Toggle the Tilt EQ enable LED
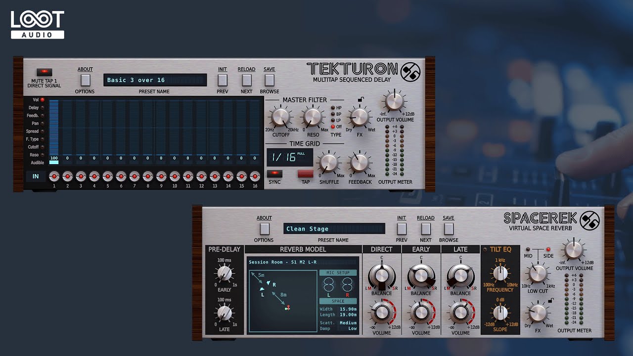The image size is (633, 356). click(x=485, y=249)
